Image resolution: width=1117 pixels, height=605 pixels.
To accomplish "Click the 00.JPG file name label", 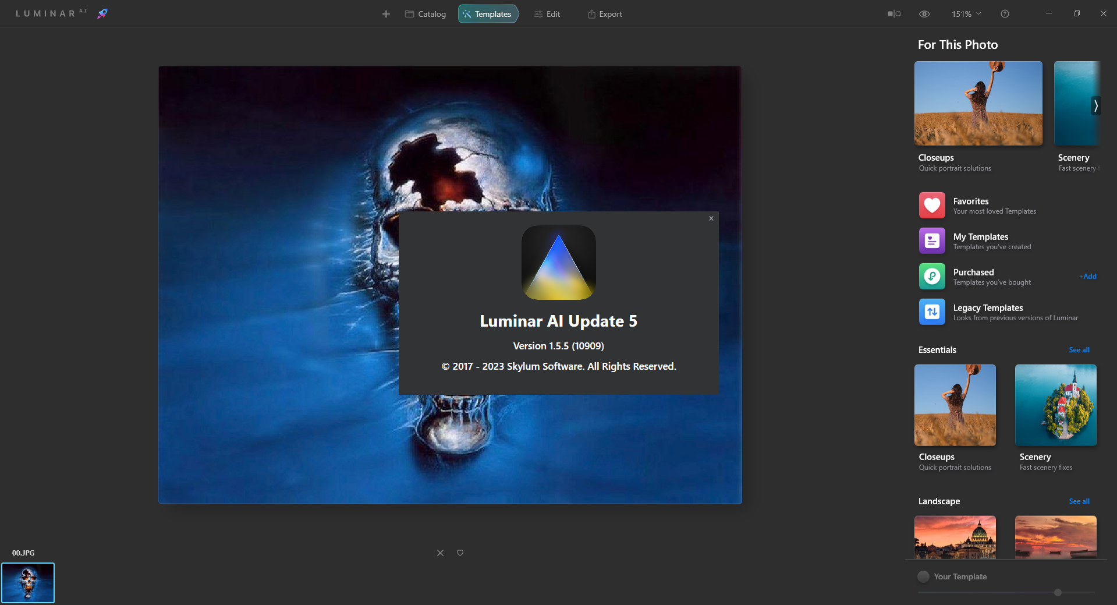I will (x=23, y=553).
